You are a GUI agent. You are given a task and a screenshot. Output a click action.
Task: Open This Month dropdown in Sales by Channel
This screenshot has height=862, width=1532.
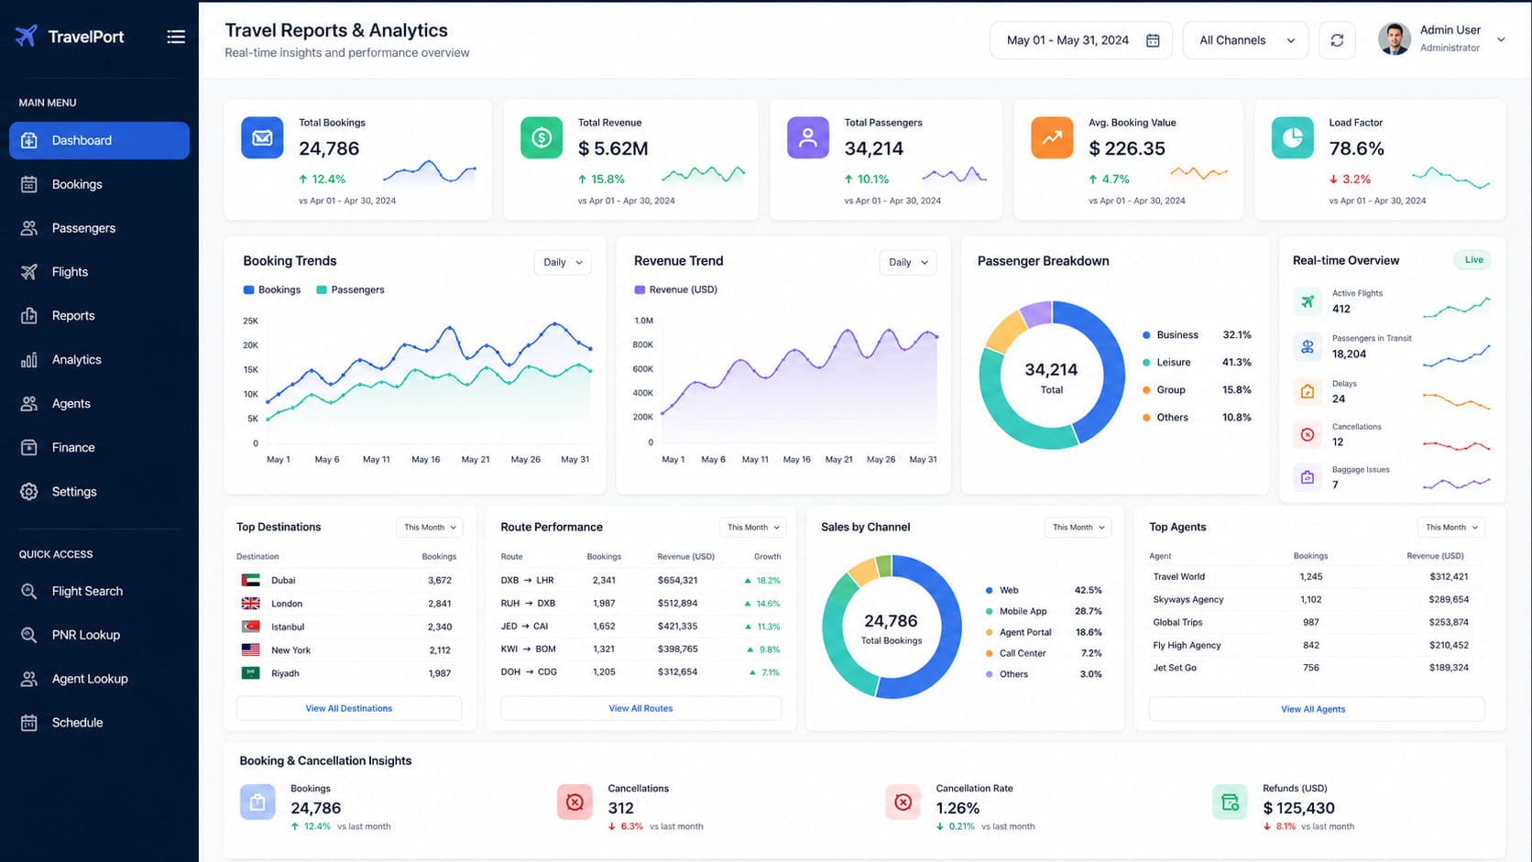(1078, 527)
